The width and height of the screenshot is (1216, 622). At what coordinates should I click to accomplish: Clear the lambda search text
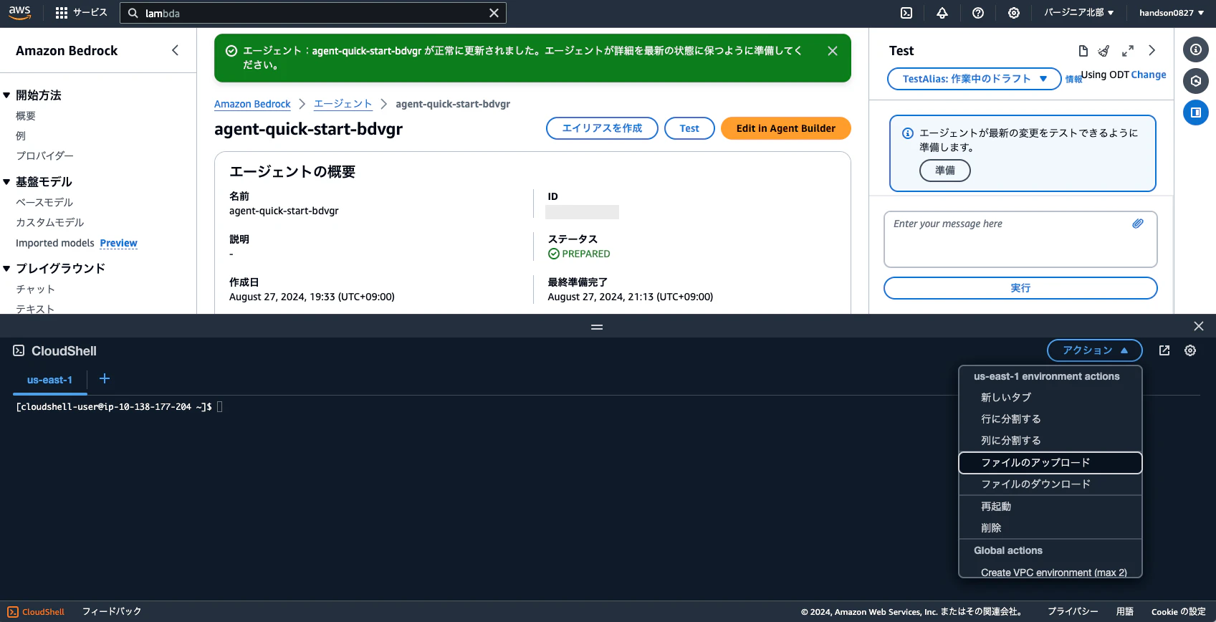pos(494,13)
